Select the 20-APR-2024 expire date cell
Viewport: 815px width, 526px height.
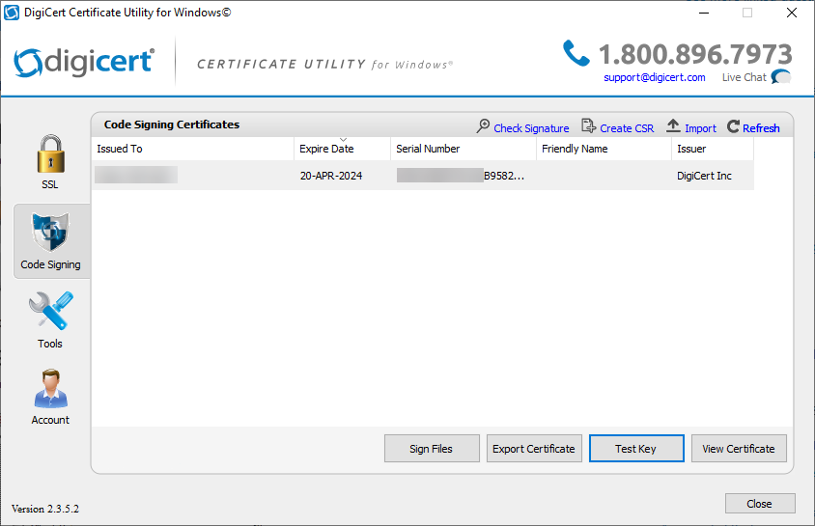[331, 176]
